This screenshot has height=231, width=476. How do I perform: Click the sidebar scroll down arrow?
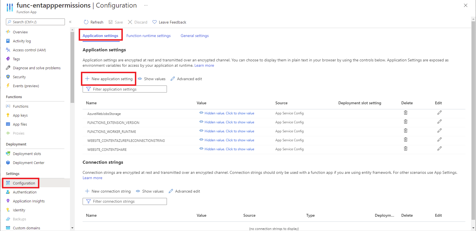72,228
